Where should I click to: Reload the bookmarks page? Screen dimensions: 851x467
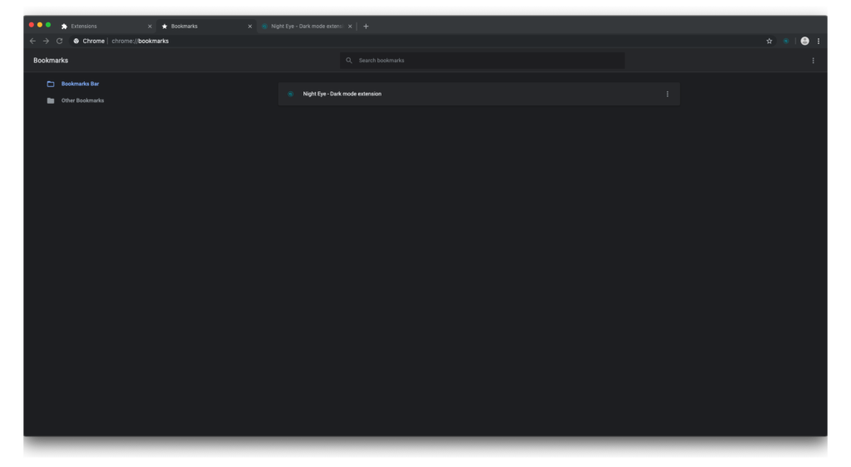point(60,41)
